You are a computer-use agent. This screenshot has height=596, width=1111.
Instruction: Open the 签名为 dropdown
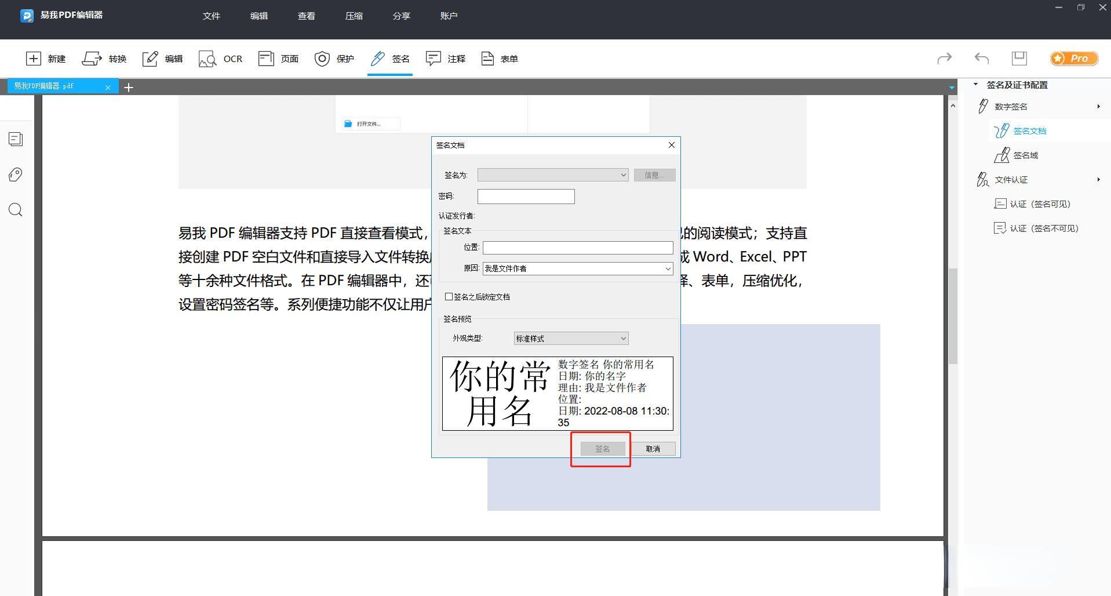553,175
